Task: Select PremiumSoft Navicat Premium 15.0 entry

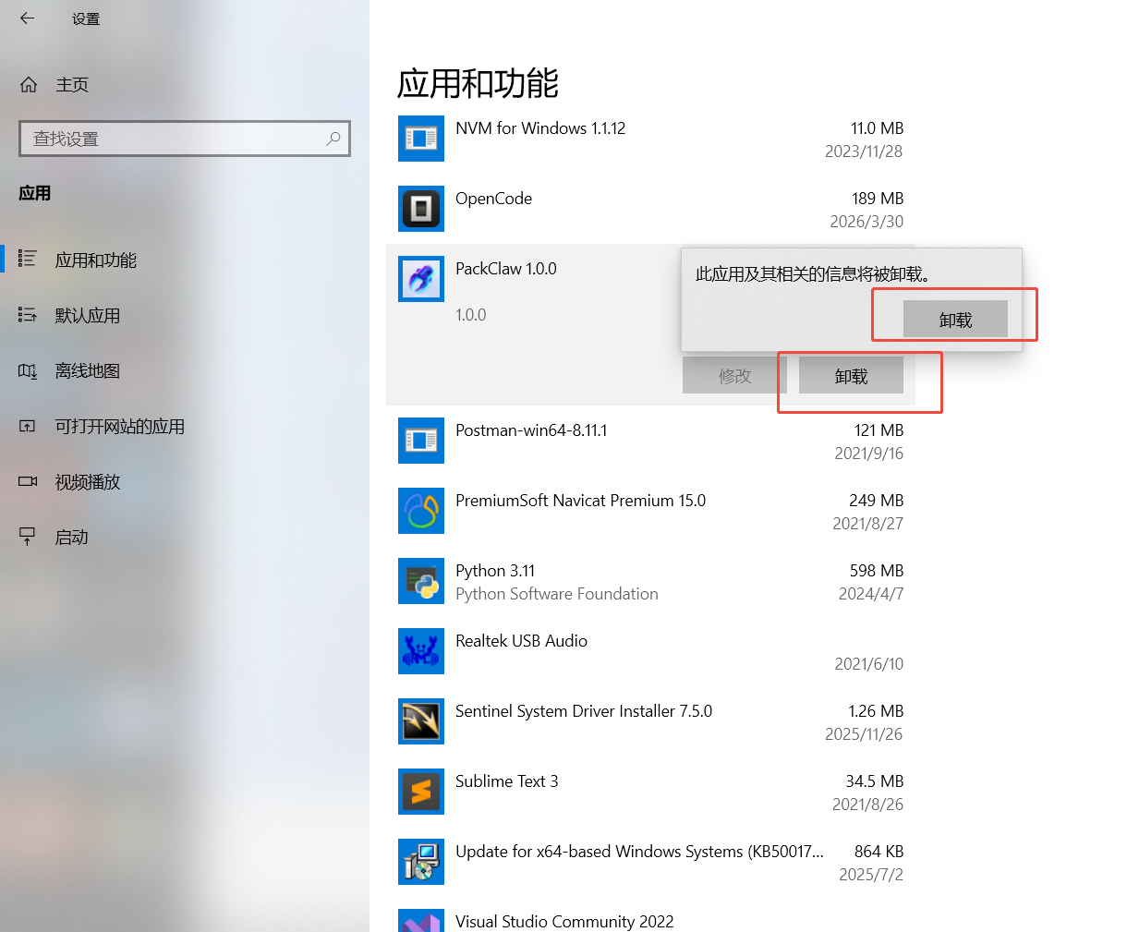Action: [580, 501]
